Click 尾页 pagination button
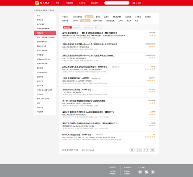Viewport: 193px width, 177px height. pos(153,150)
